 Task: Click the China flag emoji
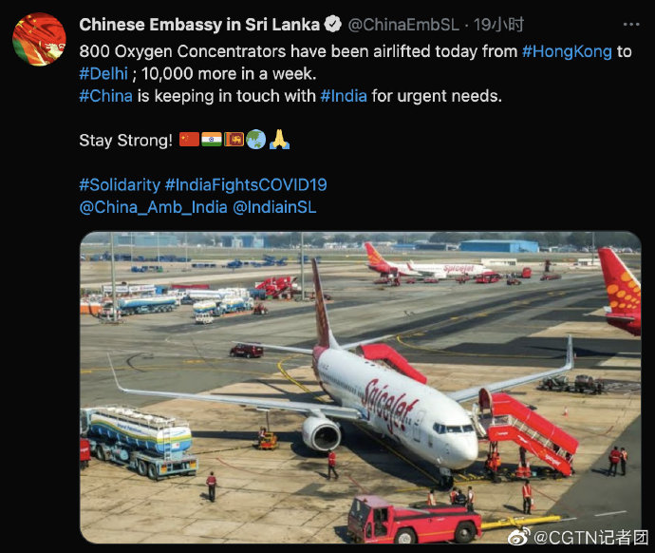[x=189, y=139]
